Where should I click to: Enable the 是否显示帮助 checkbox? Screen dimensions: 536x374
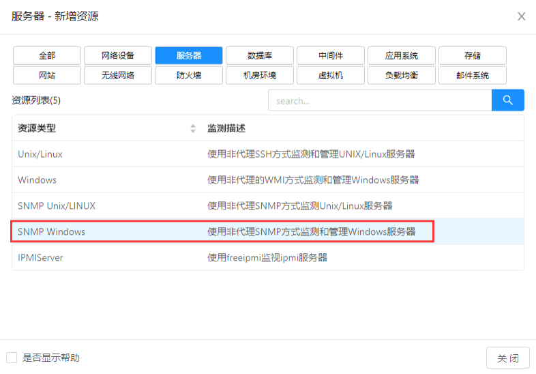[12, 358]
